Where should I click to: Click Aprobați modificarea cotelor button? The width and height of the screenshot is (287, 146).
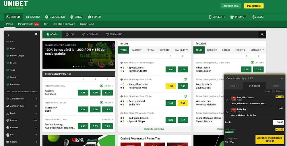point(269,139)
